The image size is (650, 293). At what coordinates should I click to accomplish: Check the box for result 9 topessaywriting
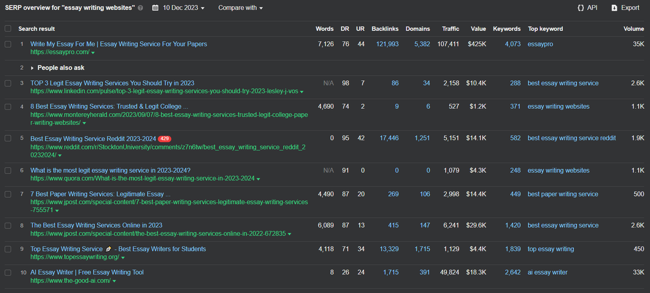click(x=8, y=249)
